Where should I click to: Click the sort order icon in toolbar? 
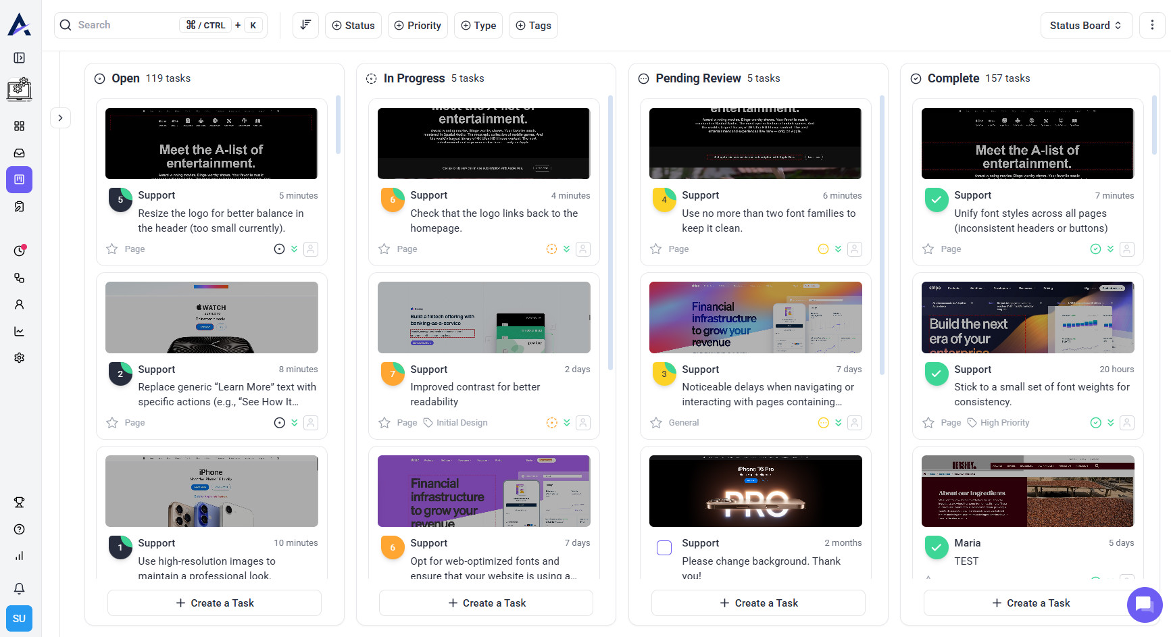click(x=305, y=26)
